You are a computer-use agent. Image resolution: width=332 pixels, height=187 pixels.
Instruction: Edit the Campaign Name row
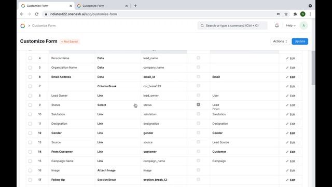tap(290, 161)
